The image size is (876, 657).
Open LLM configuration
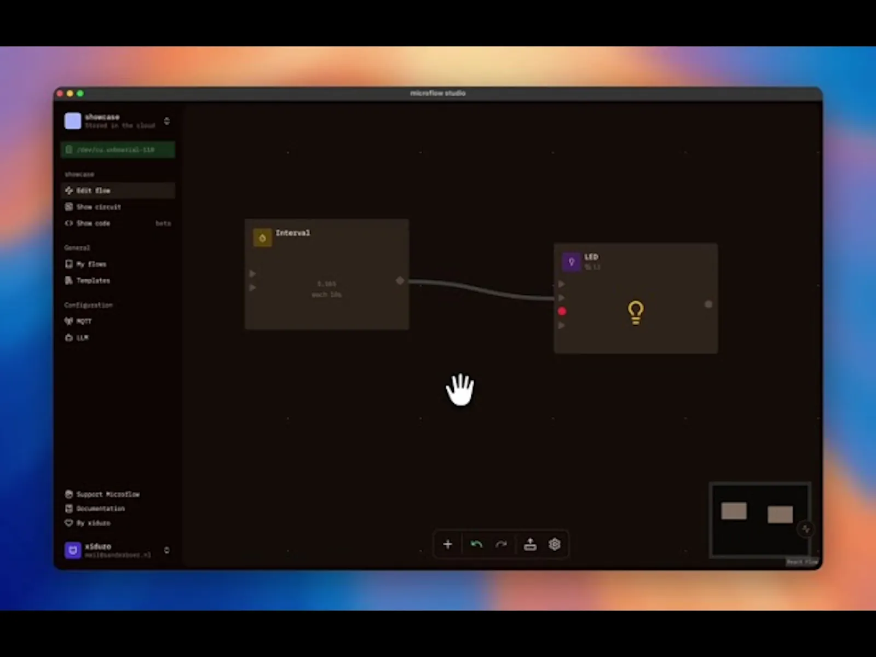(118, 338)
